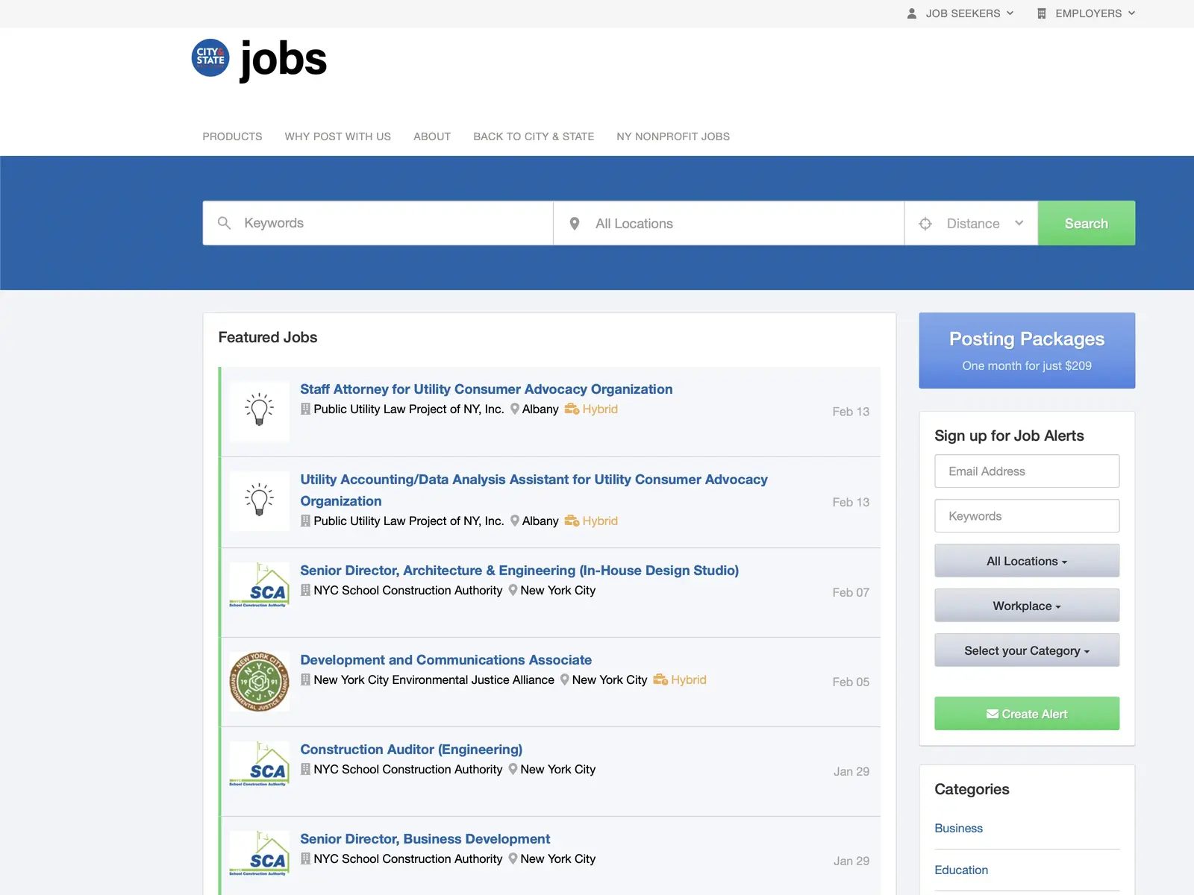Focus the Keywords search field
1194x895 pixels.
coord(378,223)
